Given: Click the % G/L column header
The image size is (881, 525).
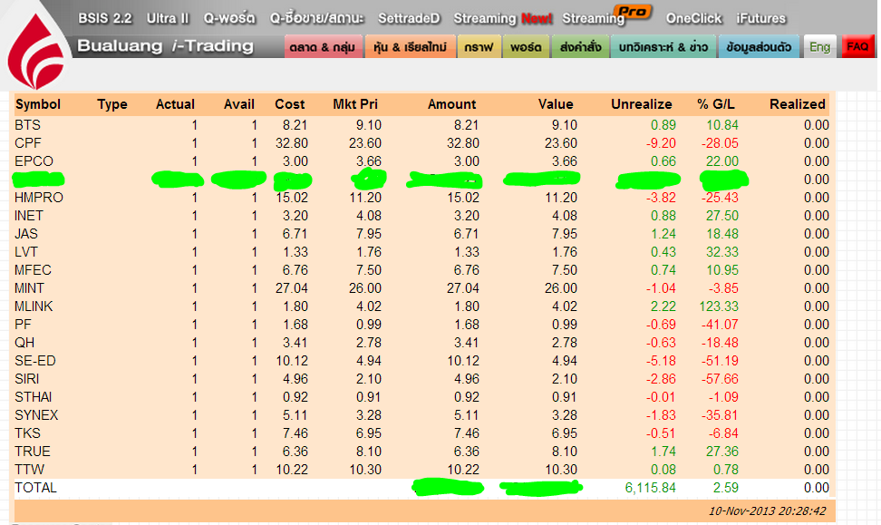Looking at the screenshot, I should coord(716,104).
